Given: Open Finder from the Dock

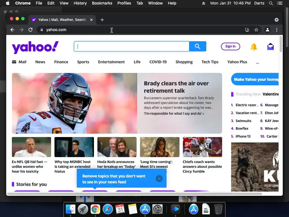Looking at the screenshot, I should [x=71, y=209].
